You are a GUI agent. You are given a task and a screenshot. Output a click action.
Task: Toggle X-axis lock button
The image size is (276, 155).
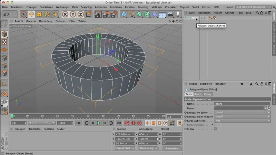[x=65, y=14]
